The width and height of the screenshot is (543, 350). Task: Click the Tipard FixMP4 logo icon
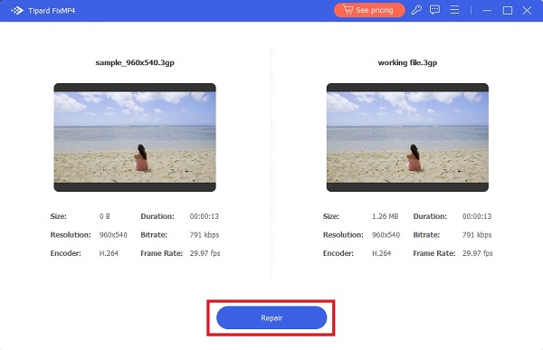point(17,10)
